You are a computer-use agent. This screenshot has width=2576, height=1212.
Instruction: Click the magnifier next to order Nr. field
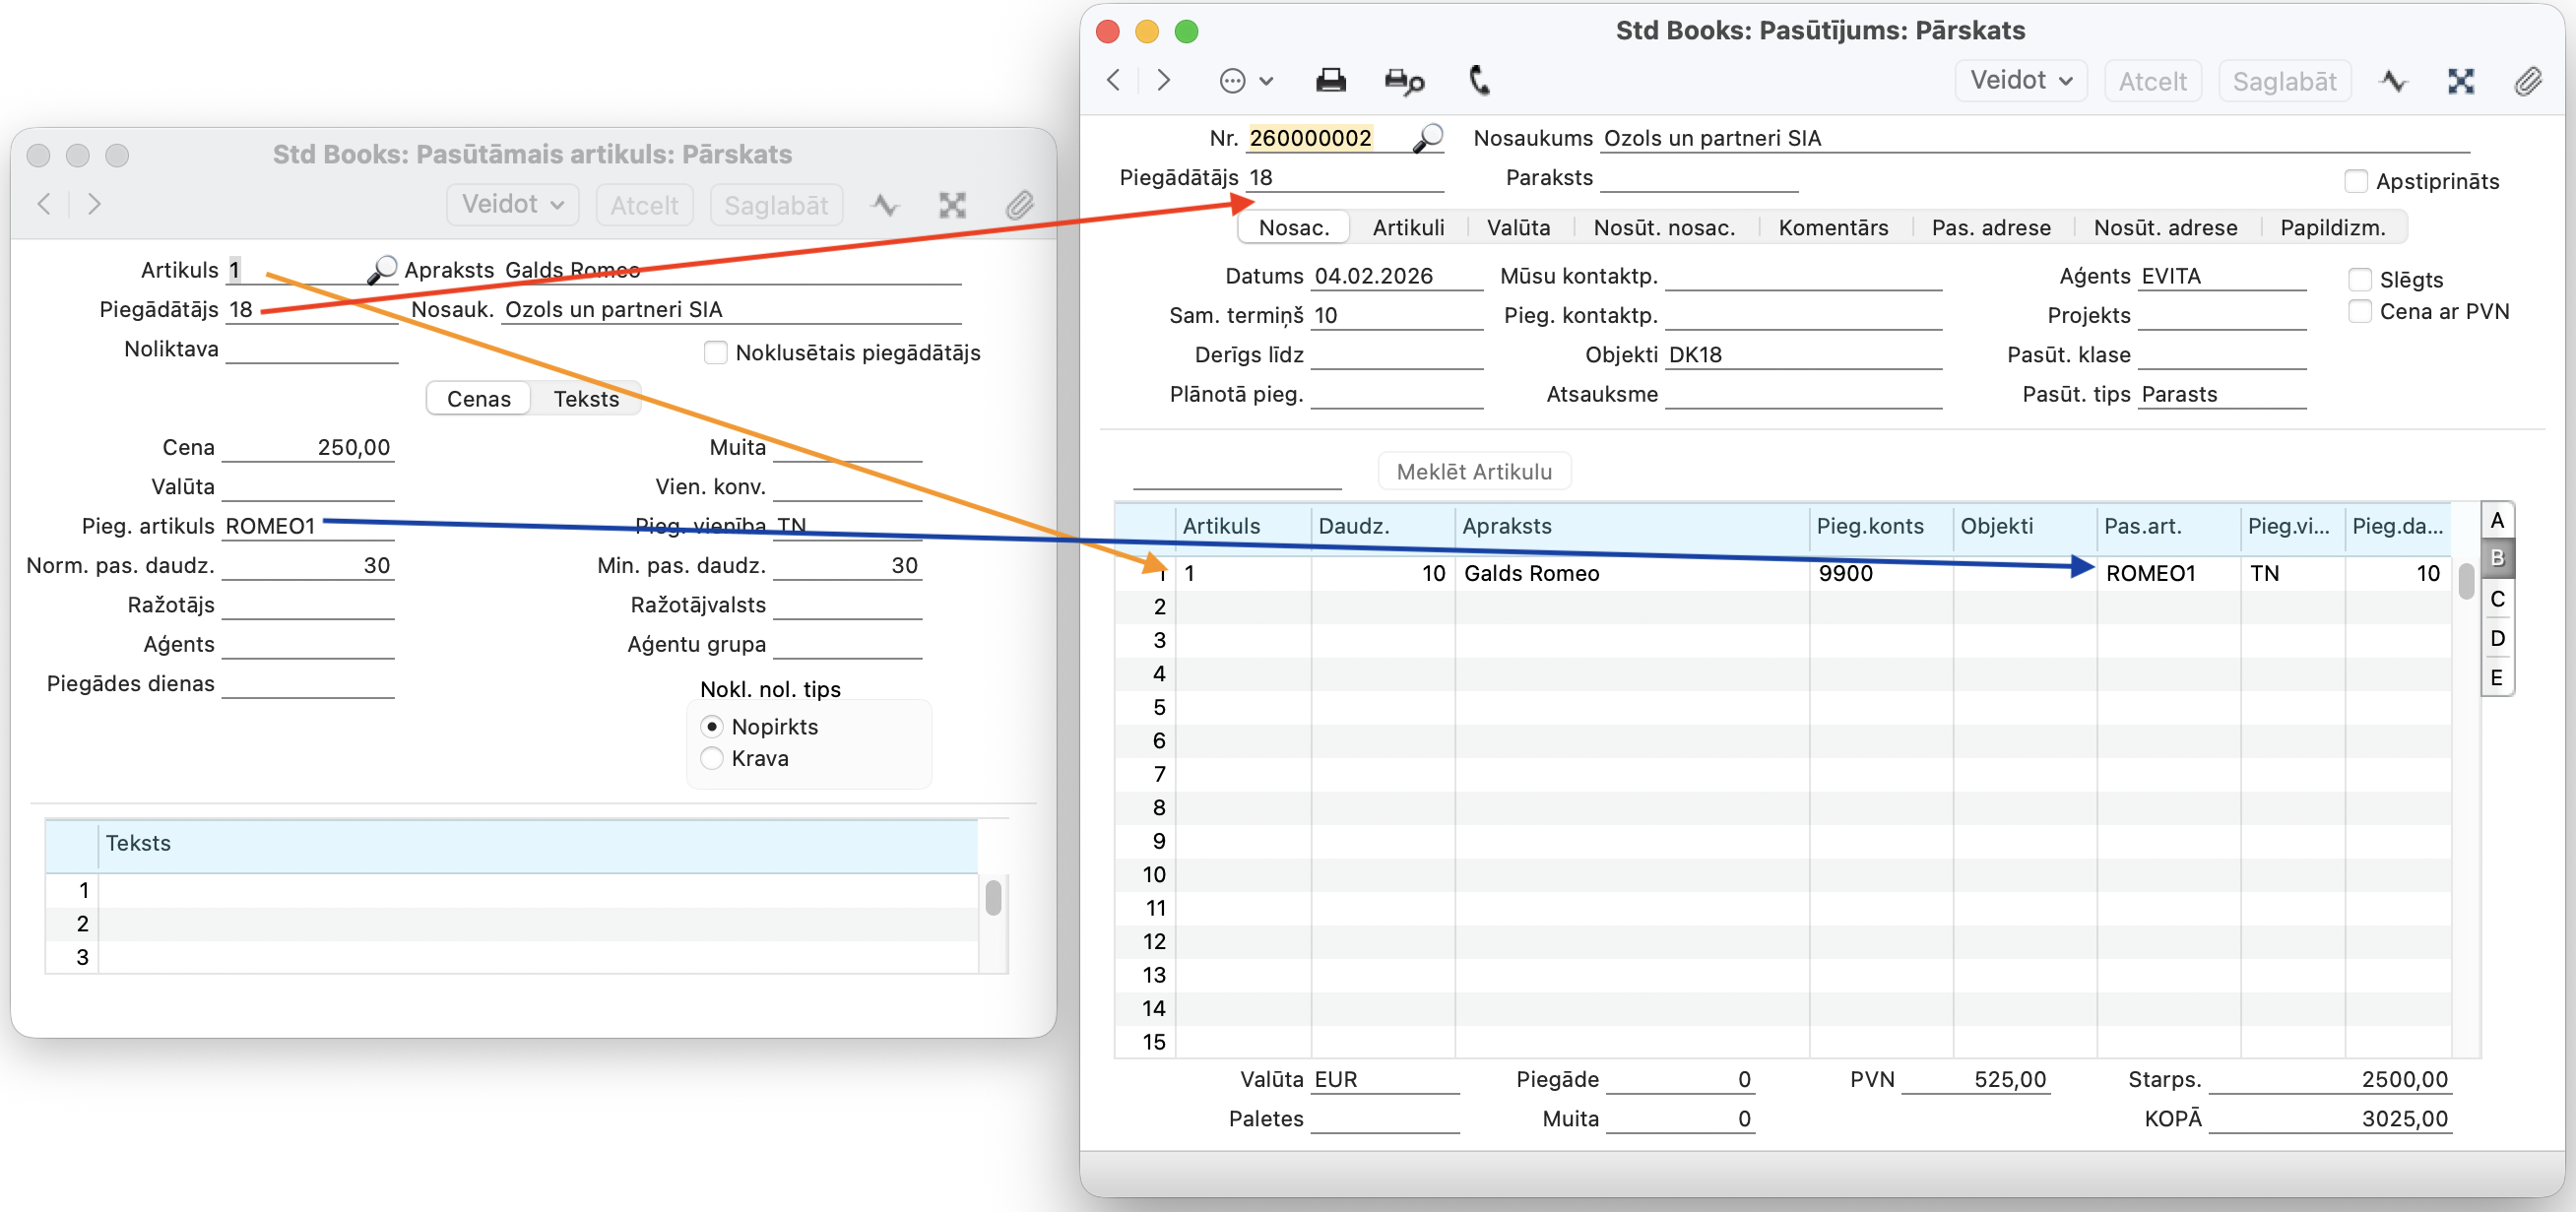click(x=1428, y=138)
